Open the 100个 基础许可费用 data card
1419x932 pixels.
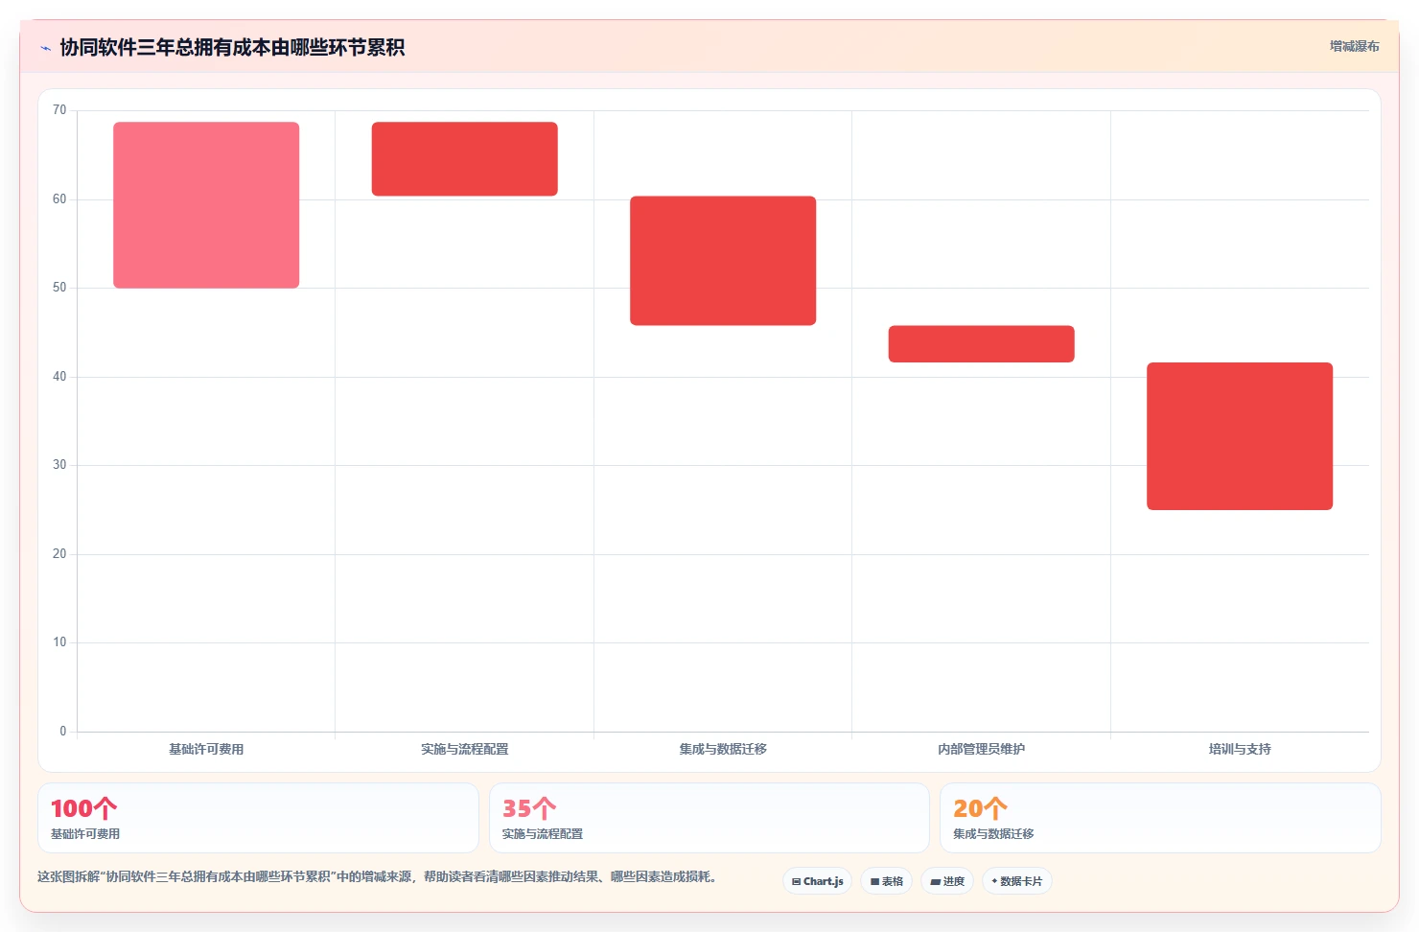[x=258, y=818]
